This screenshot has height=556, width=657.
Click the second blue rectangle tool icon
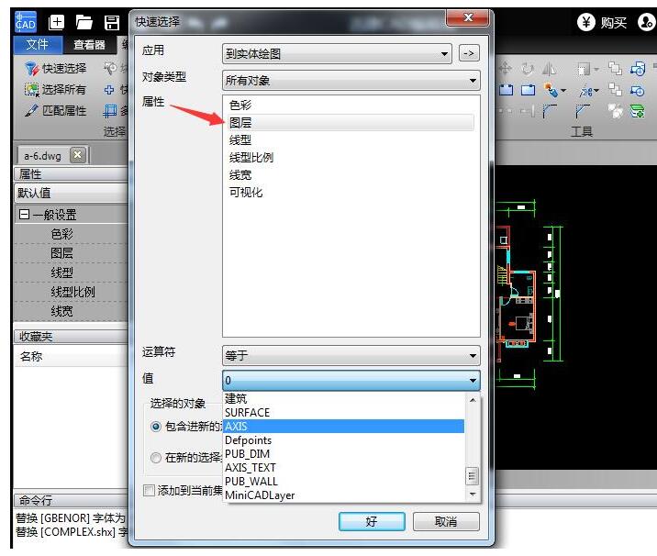(528, 90)
